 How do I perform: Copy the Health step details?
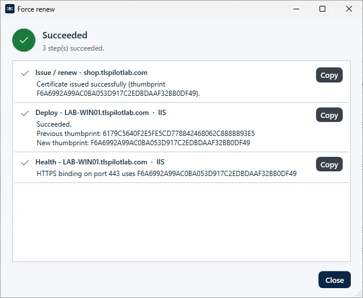coord(329,164)
